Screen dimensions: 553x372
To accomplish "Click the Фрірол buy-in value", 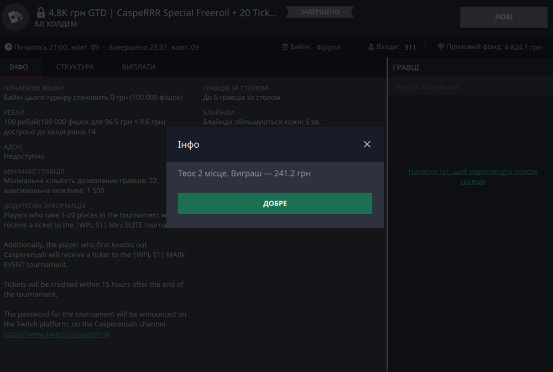I will pos(328,47).
